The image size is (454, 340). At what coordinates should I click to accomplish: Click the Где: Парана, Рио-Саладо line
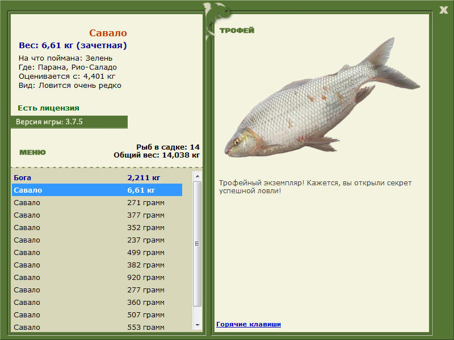[x=68, y=67]
